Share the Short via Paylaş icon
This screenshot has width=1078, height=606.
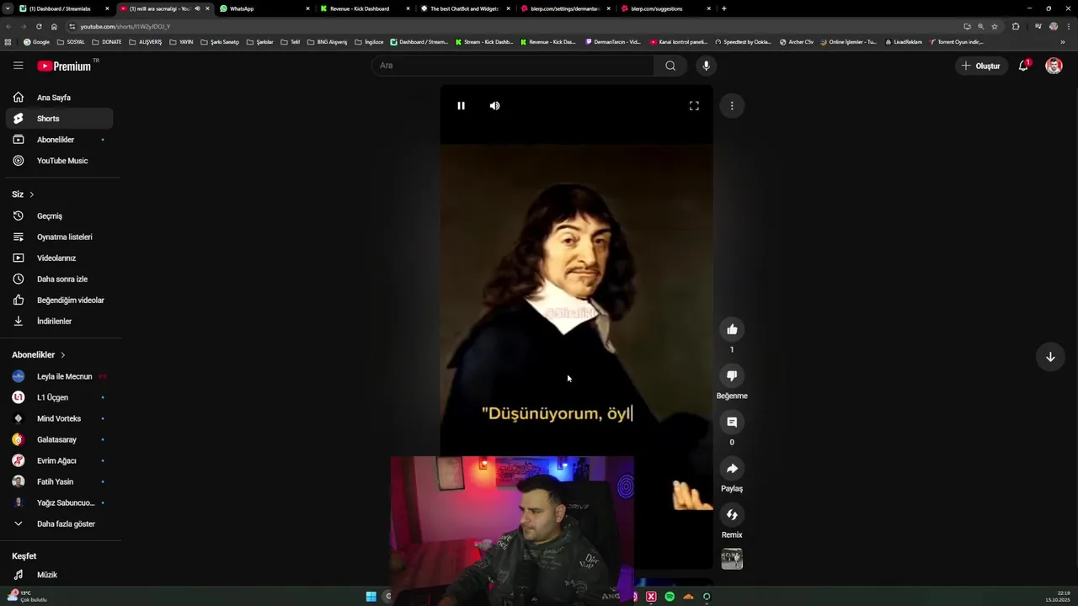click(x=732, y=469)
